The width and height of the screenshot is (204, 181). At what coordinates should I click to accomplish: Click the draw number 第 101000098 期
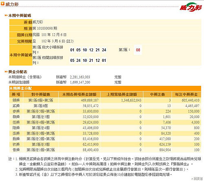pos(45,28)
